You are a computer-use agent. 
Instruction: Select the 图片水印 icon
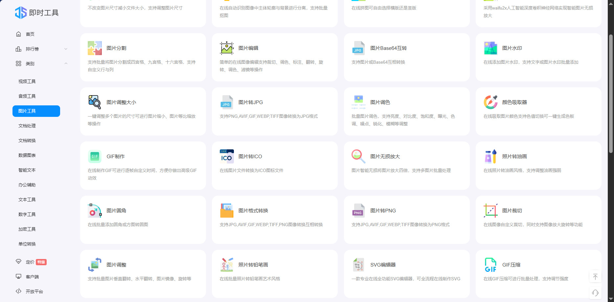tap(490, 48)
